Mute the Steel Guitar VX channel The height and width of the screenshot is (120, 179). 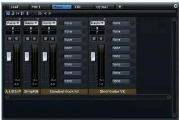pos(94,39)
